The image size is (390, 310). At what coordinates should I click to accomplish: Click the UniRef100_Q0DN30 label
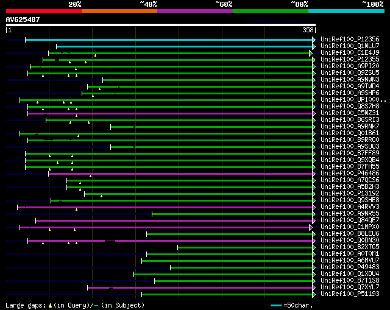point(350,241)
